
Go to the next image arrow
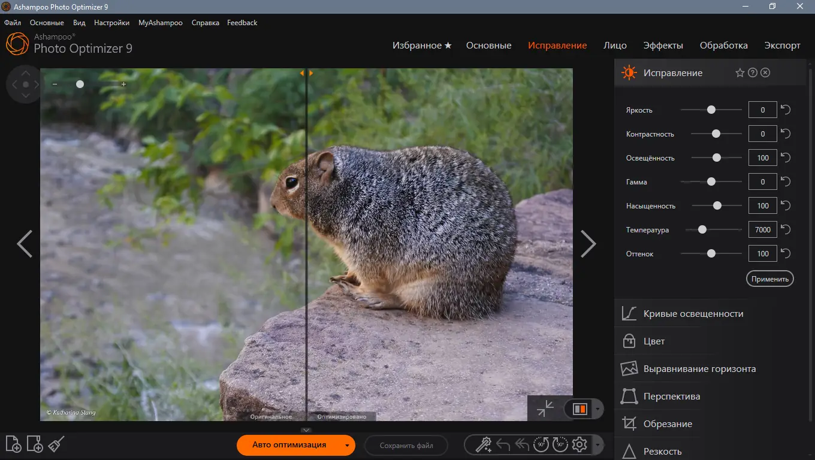click(588, 244)
